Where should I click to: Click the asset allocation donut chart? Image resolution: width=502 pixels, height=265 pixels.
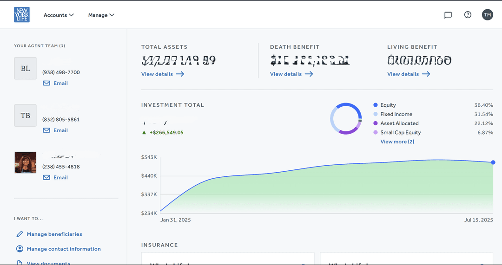tap(346, 119)
